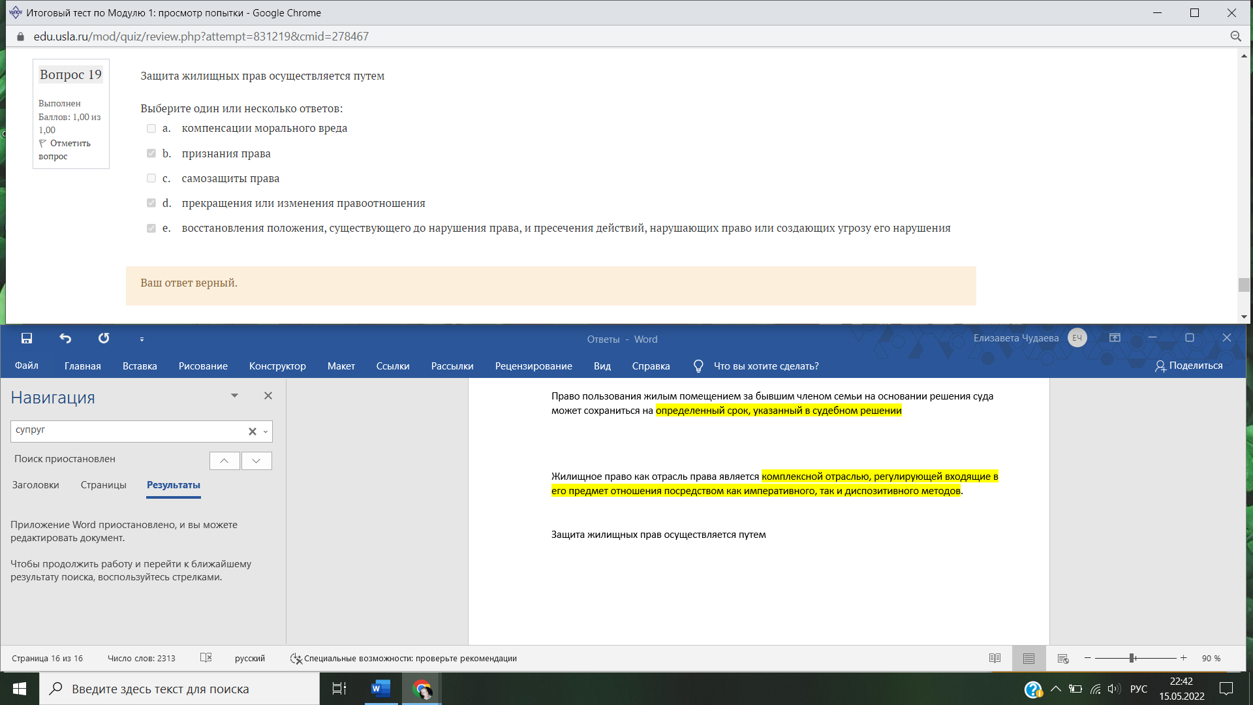
Task: Switch to Web Layout view icon
Action: [1063, 658]
